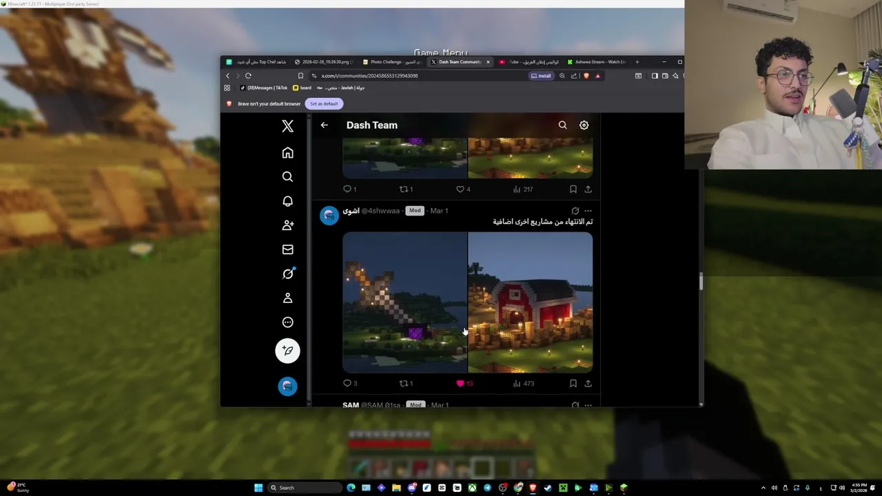Open Steam from the taskbar
The width and height of the screenshot is (882, 496).
548,488
